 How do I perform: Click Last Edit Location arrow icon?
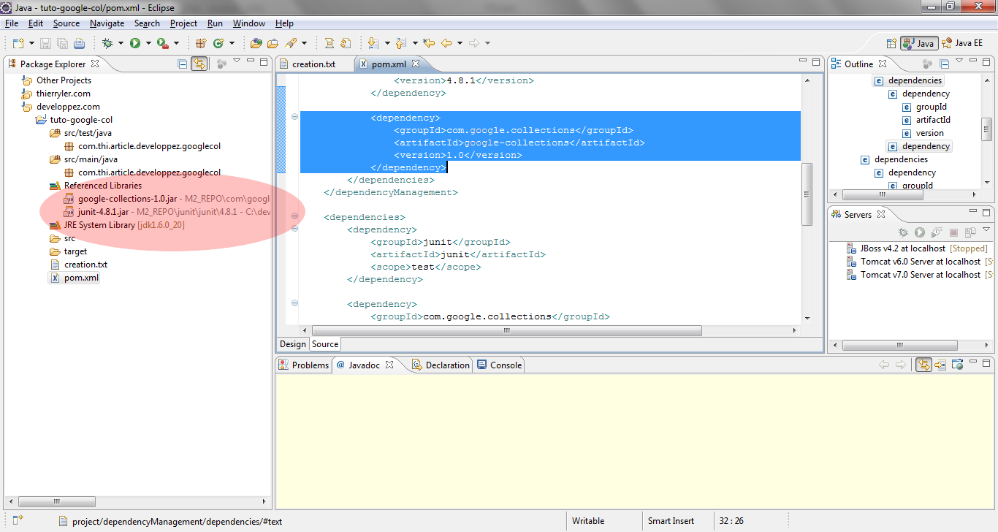[x=429, y=43]
